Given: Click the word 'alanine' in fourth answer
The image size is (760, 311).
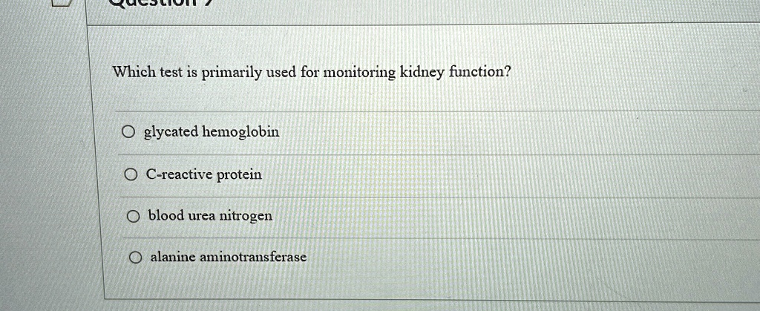Looking at the screenshot, I should pyautogui.click(x=173, y=256).
